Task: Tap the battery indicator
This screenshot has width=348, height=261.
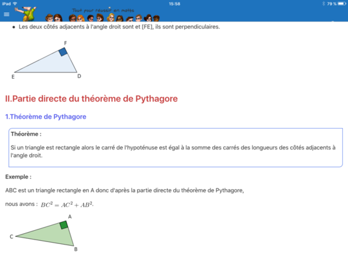Action: click(x=342, y=4)
